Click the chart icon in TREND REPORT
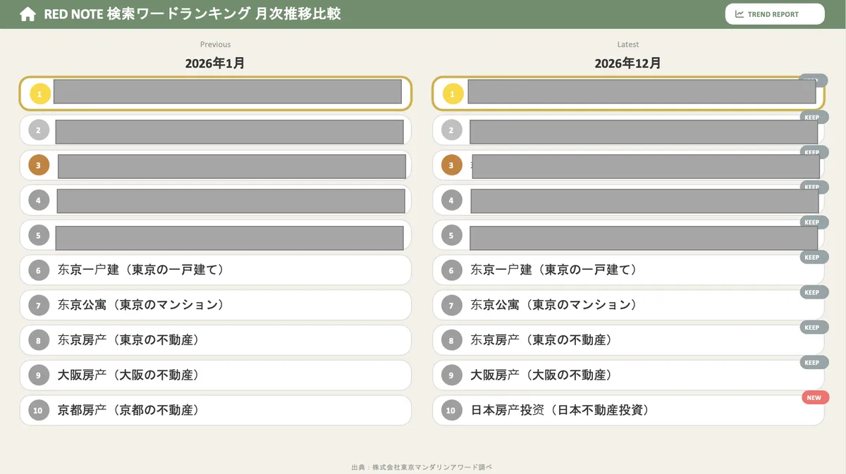Screen dimensions: 846x474 (x=740, y=14)
